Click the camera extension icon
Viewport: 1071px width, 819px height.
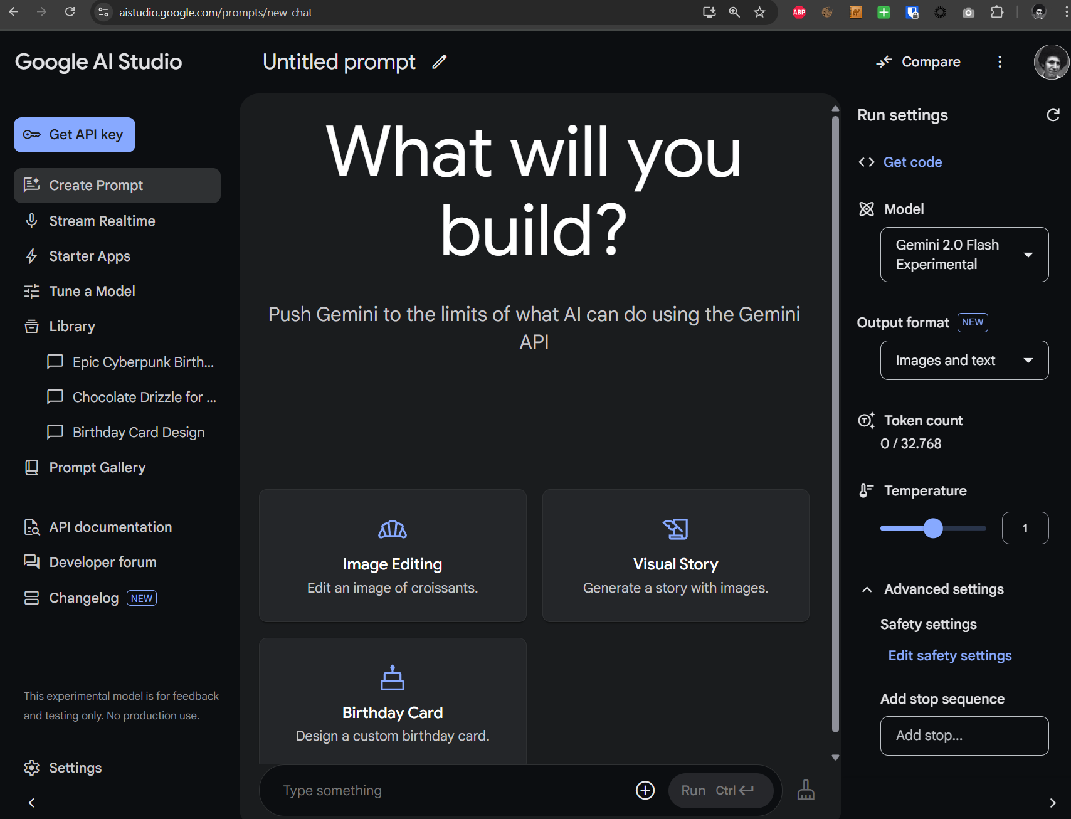[968, 12]
